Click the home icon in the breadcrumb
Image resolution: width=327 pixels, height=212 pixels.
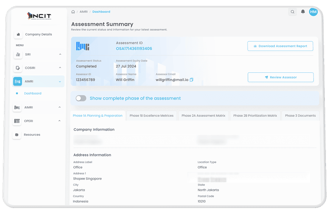[x=73, y=12]
